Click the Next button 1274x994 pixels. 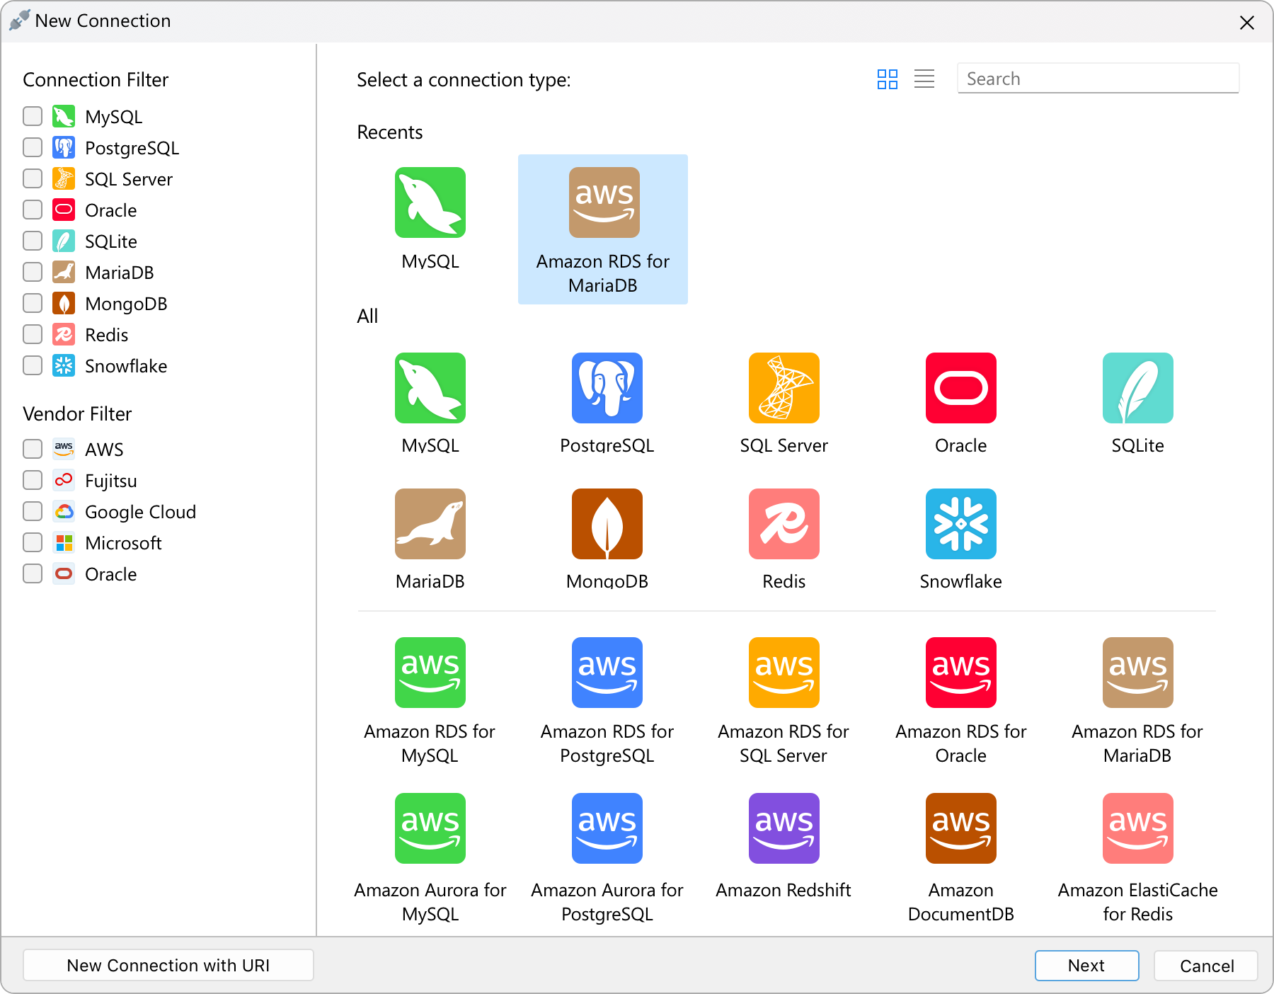pos(1086,966)
